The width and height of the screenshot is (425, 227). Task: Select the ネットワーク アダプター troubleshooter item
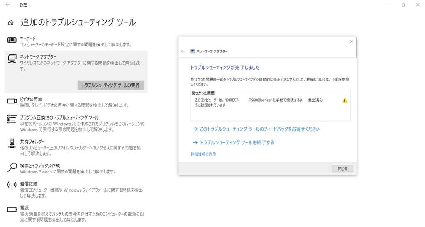76,72
